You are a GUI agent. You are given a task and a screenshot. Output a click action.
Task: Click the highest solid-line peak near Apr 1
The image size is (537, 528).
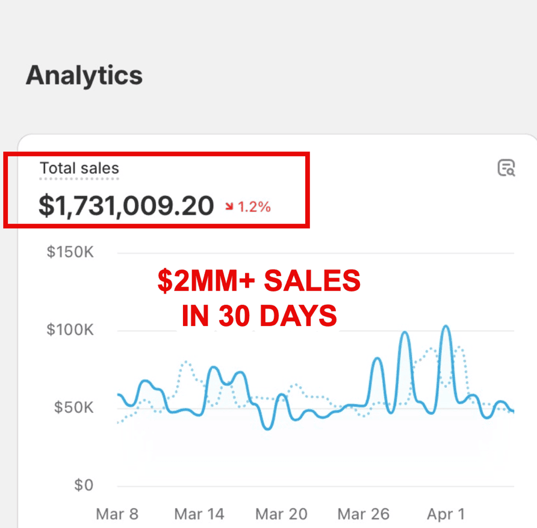click(446, 327)
